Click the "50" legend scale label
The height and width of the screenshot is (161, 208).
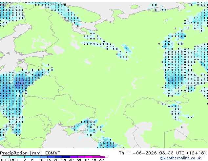[101, 160]
